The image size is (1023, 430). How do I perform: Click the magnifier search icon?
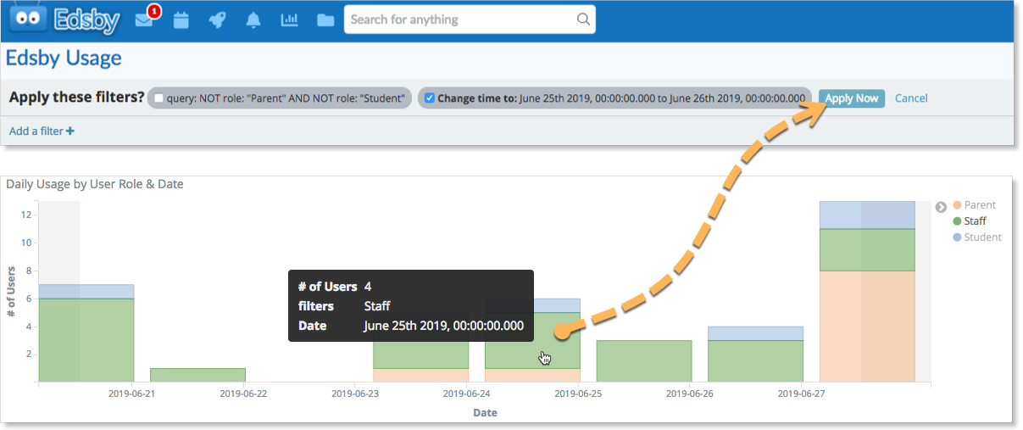583,20
